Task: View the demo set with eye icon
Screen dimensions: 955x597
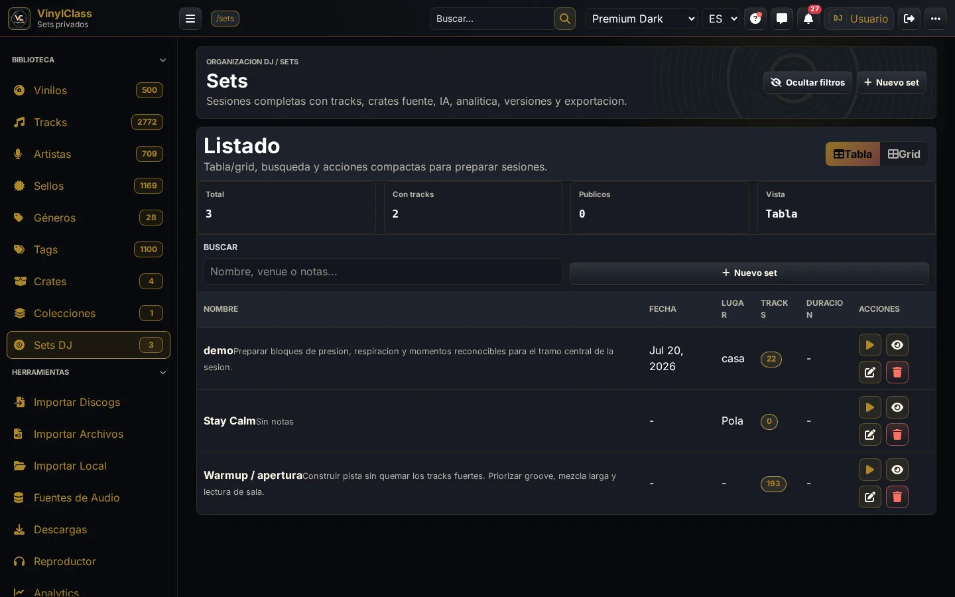Action: pos(897,345)
